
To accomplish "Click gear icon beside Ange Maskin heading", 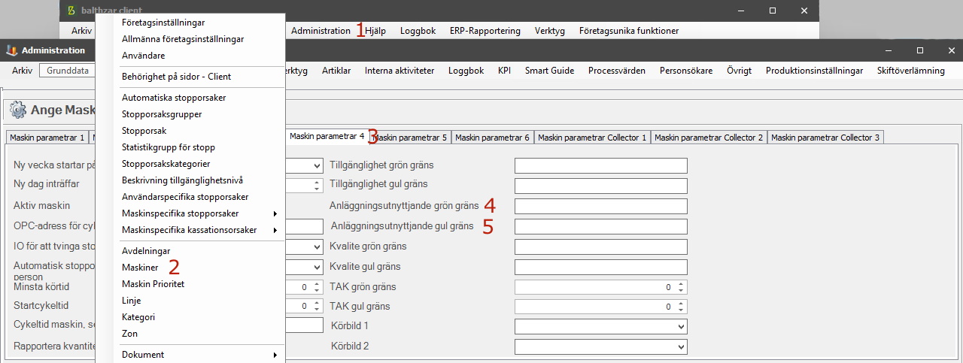I will pyautogui.click(x=17, y=110).
